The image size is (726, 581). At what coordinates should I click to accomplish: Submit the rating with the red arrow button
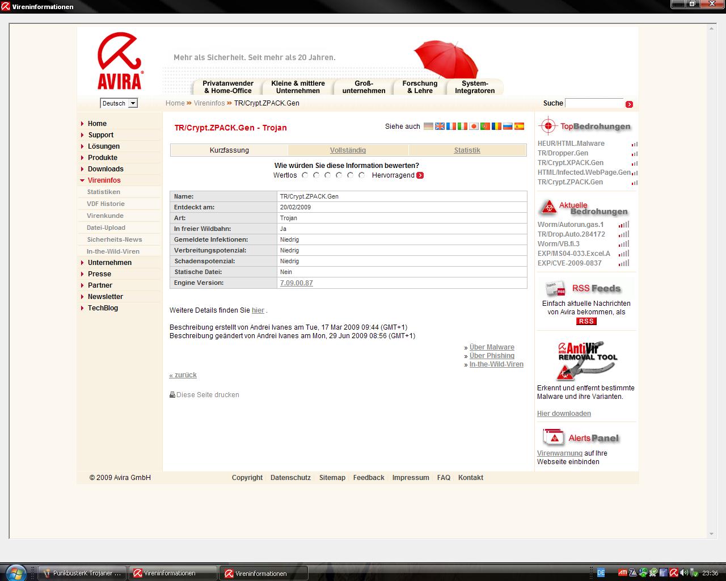tap(420, 175)
